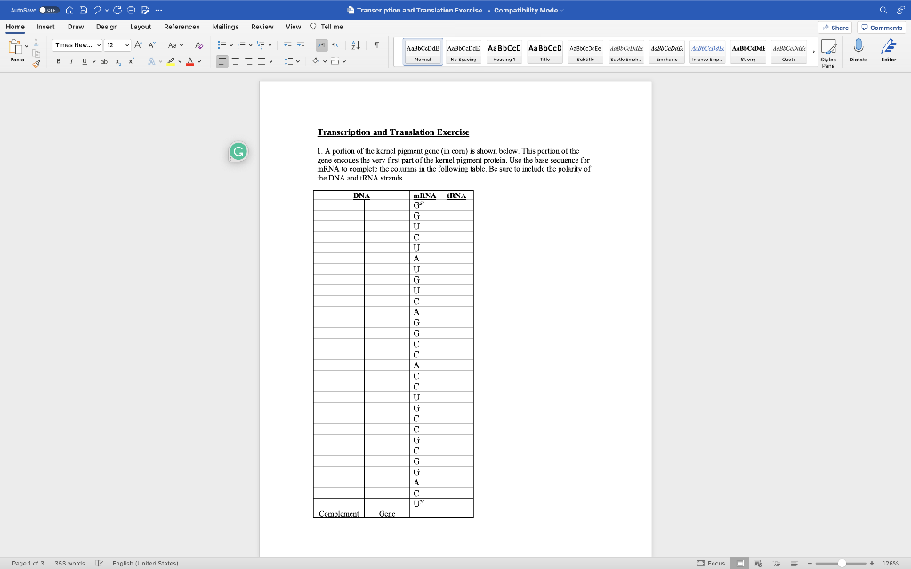Open the font name Times New combo box
The width and height of the screenshot is (911, 569).
(77, 45)
